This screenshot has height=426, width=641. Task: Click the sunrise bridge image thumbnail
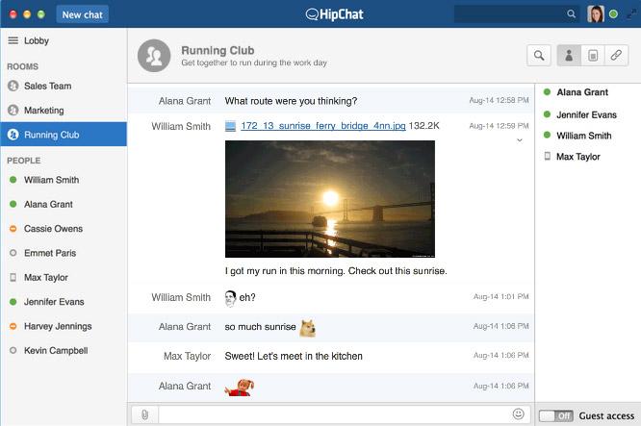point(329,199)
